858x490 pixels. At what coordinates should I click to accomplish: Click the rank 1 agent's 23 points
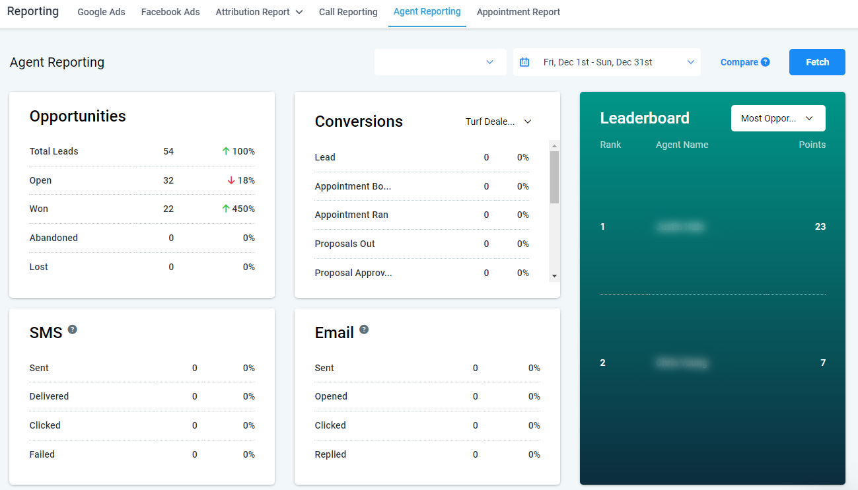tap(820, 227)
